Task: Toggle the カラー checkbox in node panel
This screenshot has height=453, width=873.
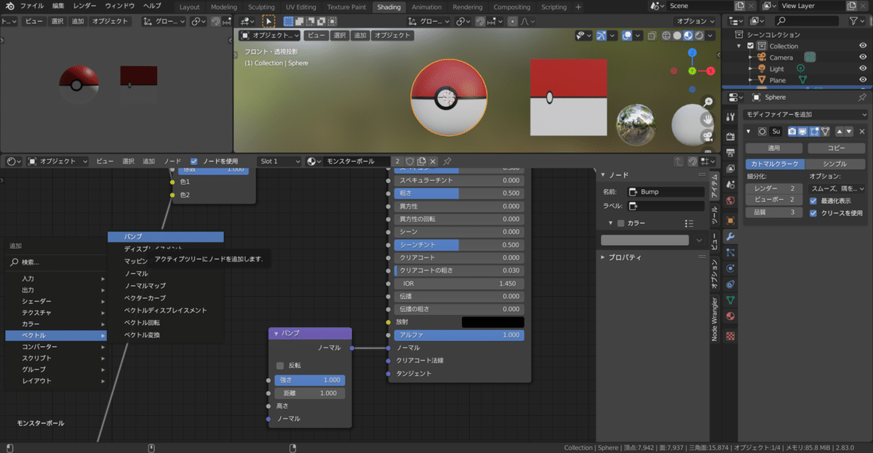Action: (x=621, y=223)
